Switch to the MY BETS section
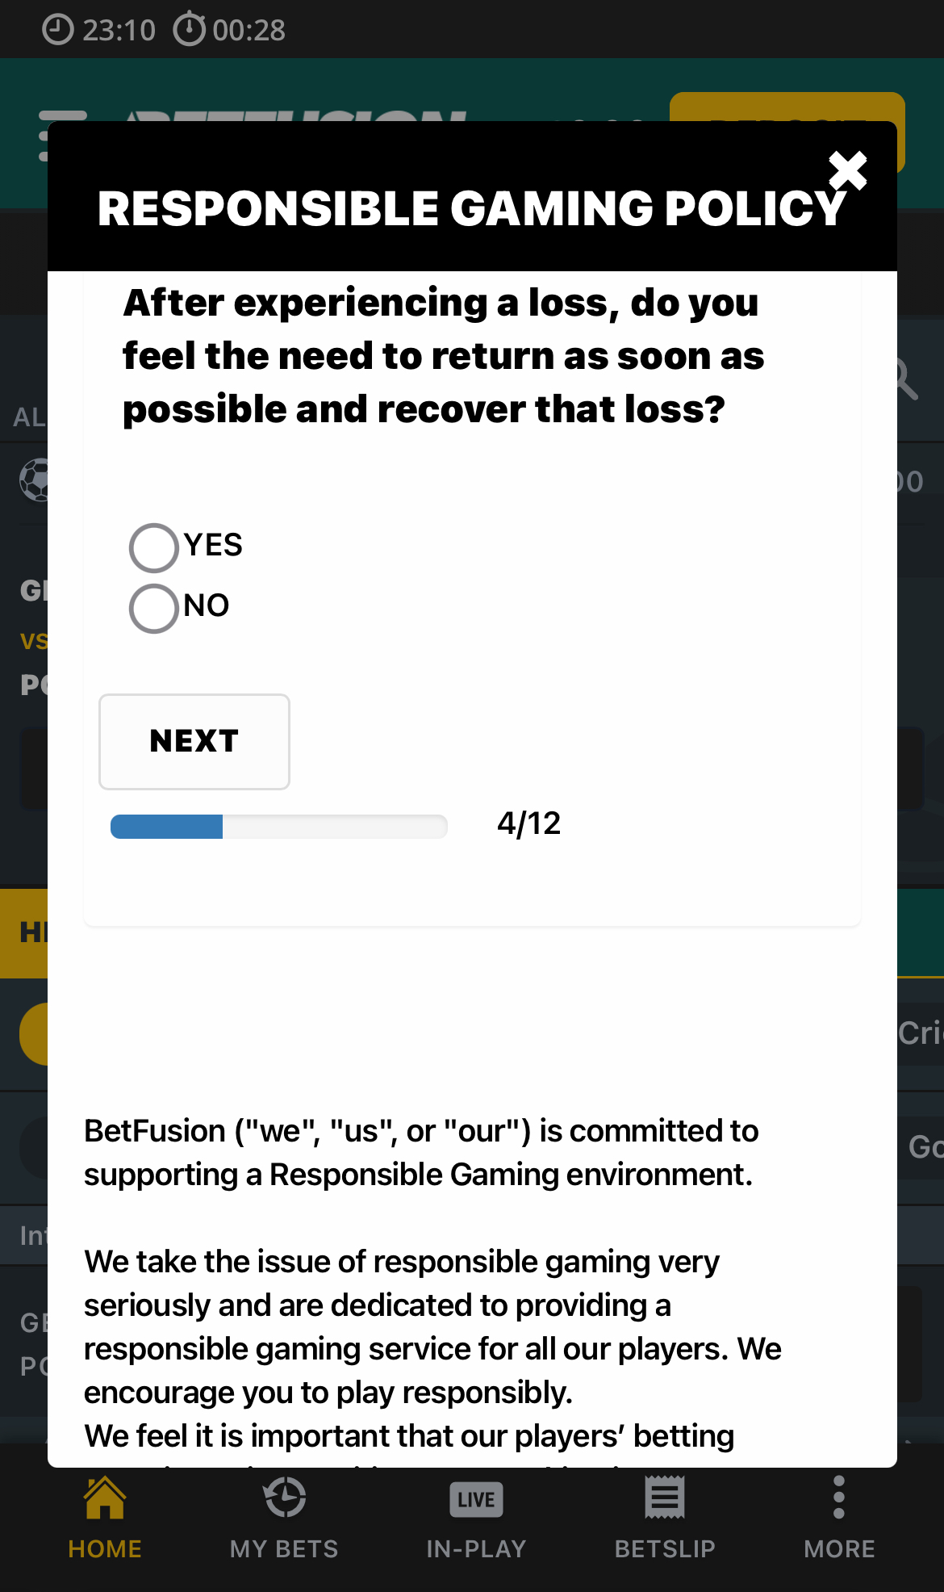Viewport: 944px width, 1592px height. (x=283, y=1548)
